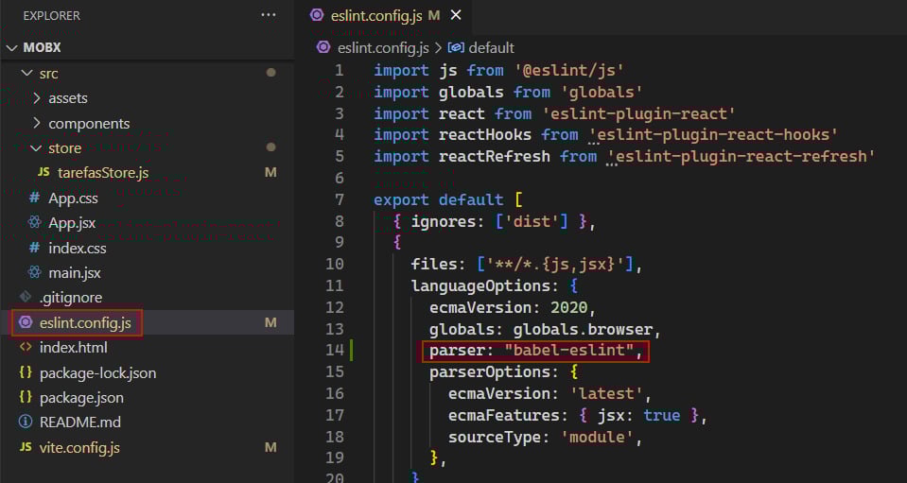
Task: Click the ecmaVersion 2020 value
Action: (x=568, y=307)
